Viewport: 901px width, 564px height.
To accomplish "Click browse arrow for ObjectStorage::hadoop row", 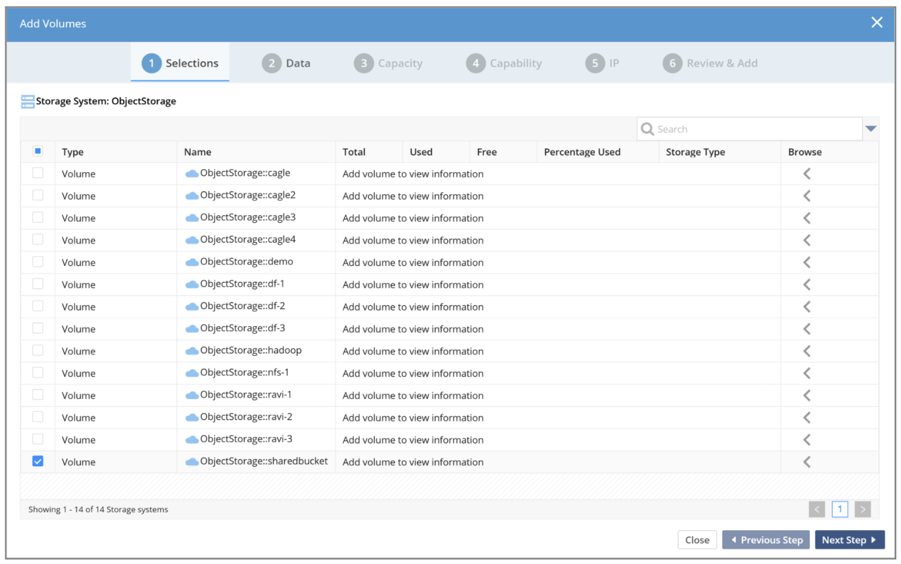I will 807,351.
